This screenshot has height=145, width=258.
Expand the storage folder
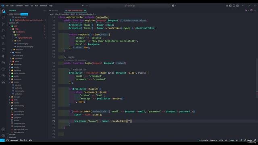pos(17,97)
